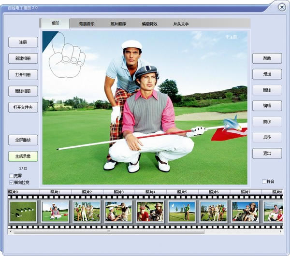Click the 新建相册 button
This screenshot has height=256, width=290.
pyautogui.click(x=23, y=58)
